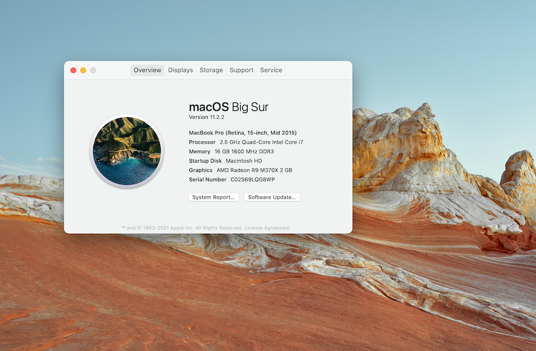Select the Overview tab
The image size is (536, 351).
click(147, 70)
